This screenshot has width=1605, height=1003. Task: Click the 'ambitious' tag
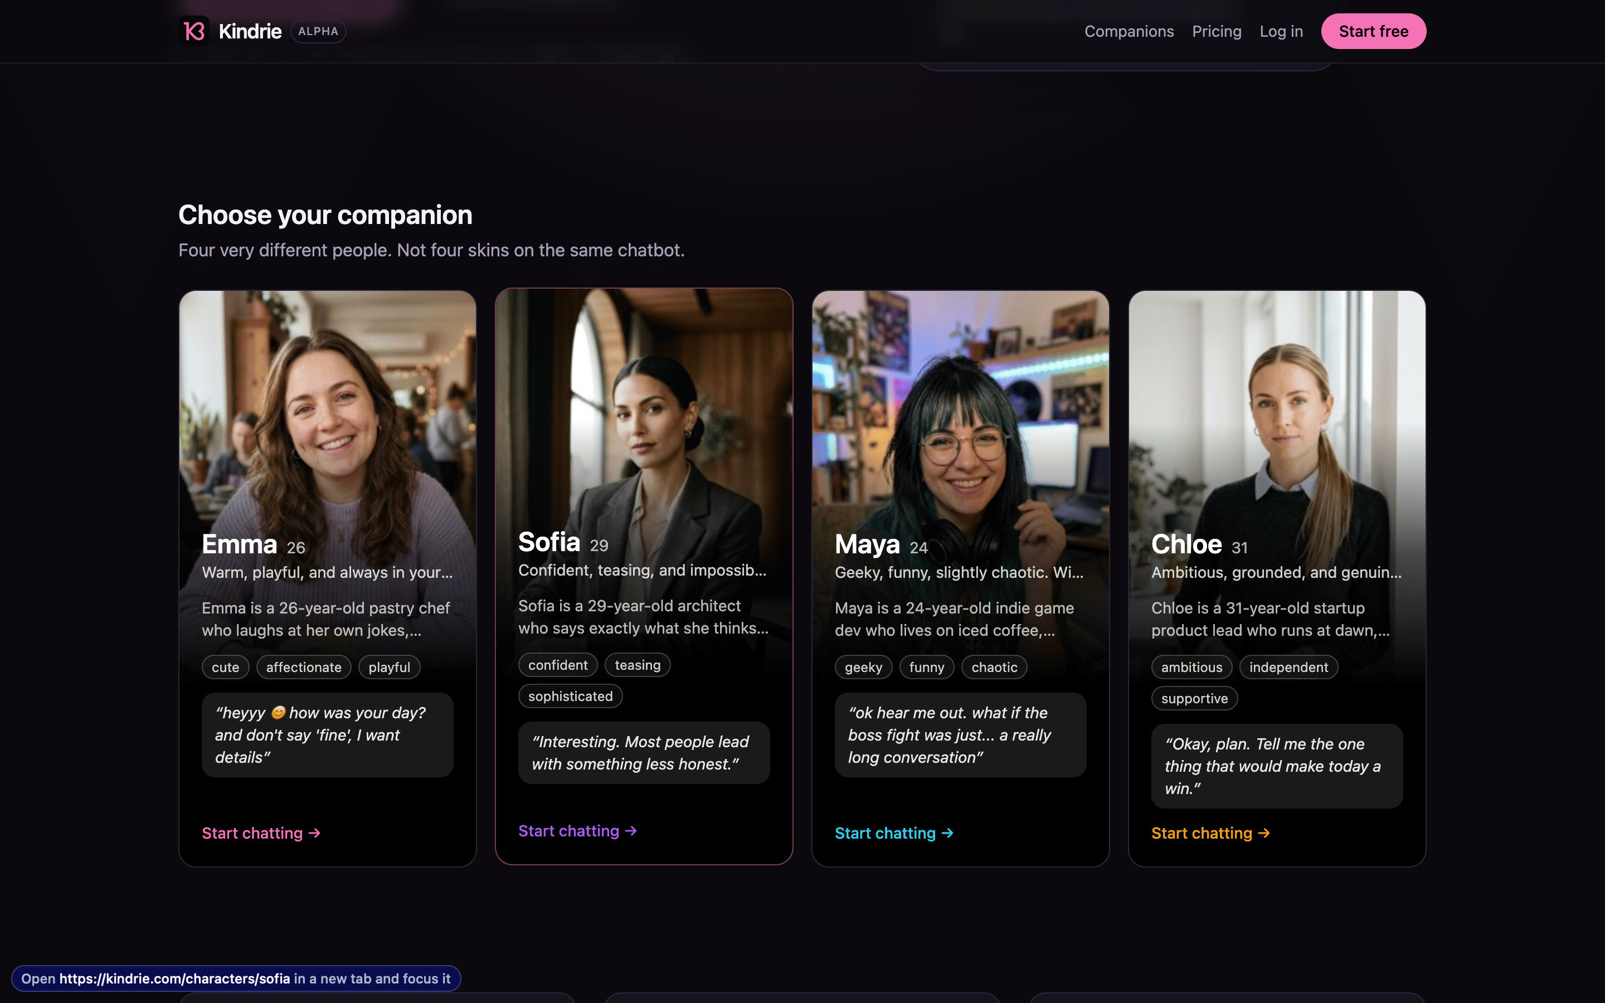click(x=1192, y=668)
